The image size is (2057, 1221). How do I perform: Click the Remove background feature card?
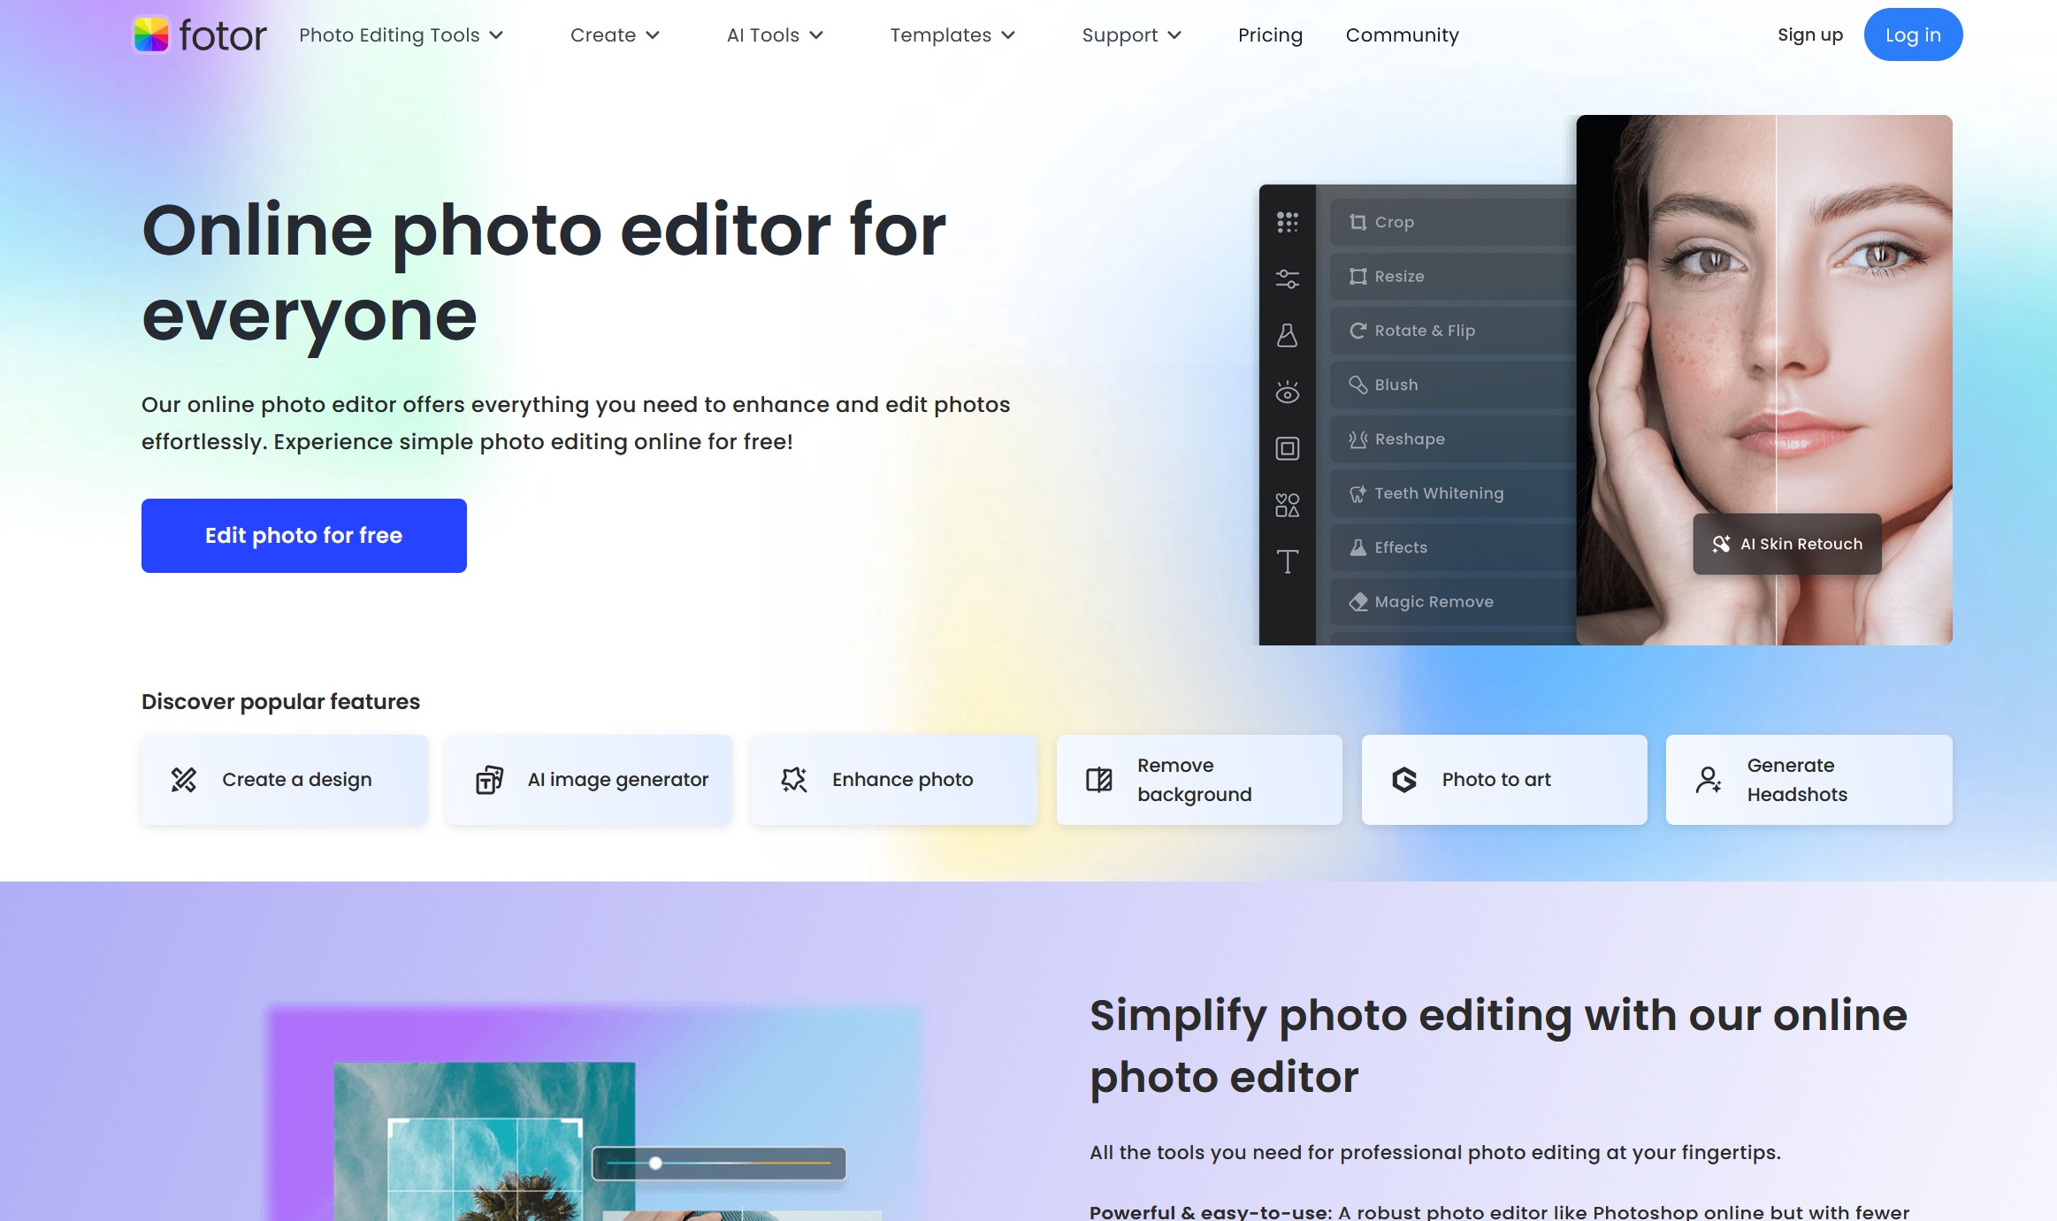[1198, 779]
